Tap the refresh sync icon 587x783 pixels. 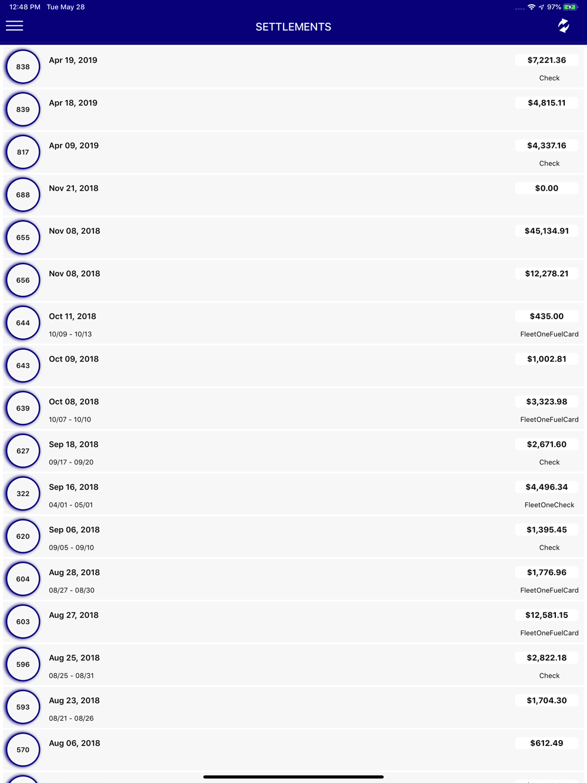(x=564, y=26)
